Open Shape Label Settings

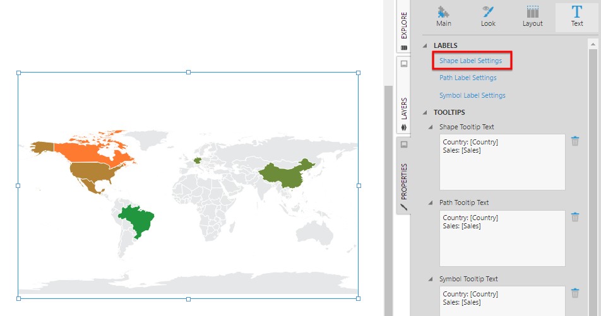(x=470, y=61)
